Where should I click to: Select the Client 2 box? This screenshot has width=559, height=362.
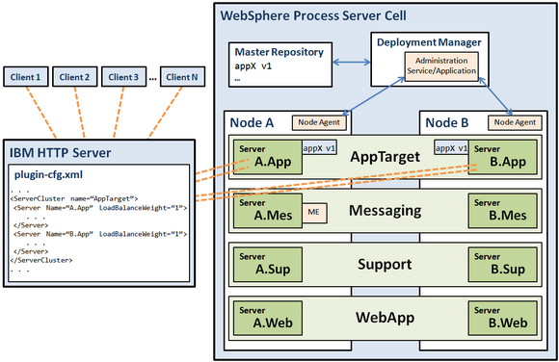(x=75, y=77)
